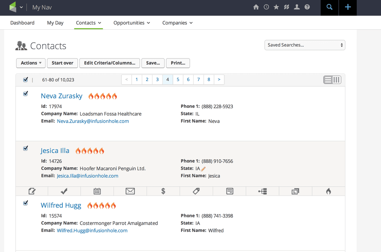The image size is (381, 252).
Task: Go to previous page arrow
Action: pyautogui.click(x=127, y=80)
